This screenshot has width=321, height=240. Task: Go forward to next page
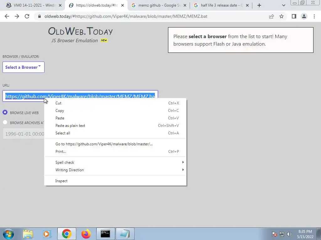coord(17,16)
